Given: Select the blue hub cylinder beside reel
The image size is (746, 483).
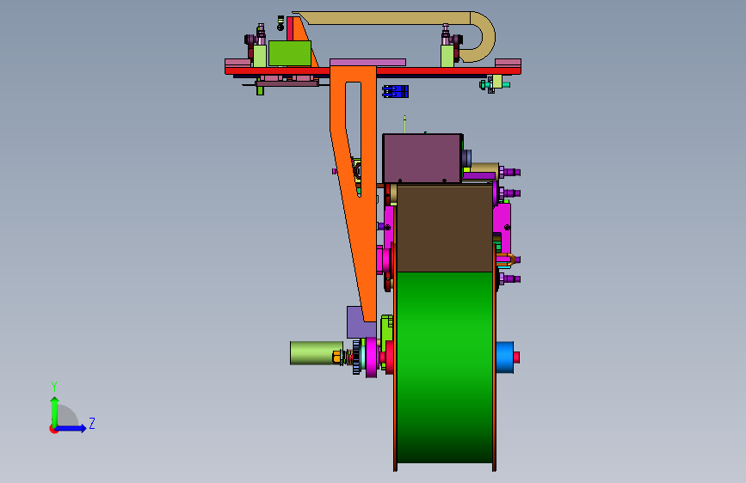Looking at the screenshot, I should tap(505, 357).
